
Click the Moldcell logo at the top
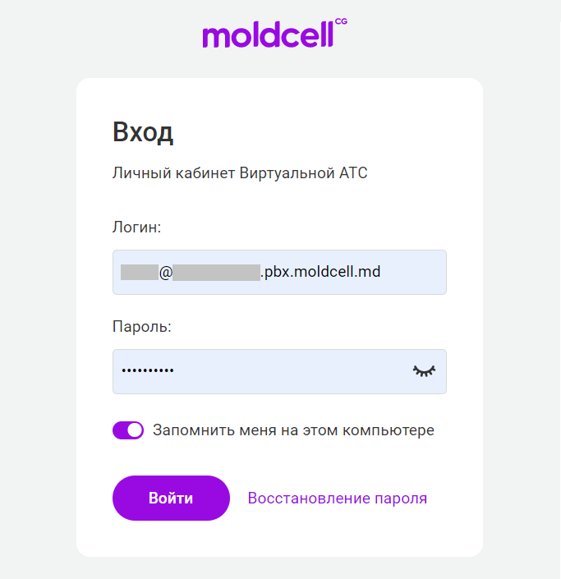pos(268,35)
